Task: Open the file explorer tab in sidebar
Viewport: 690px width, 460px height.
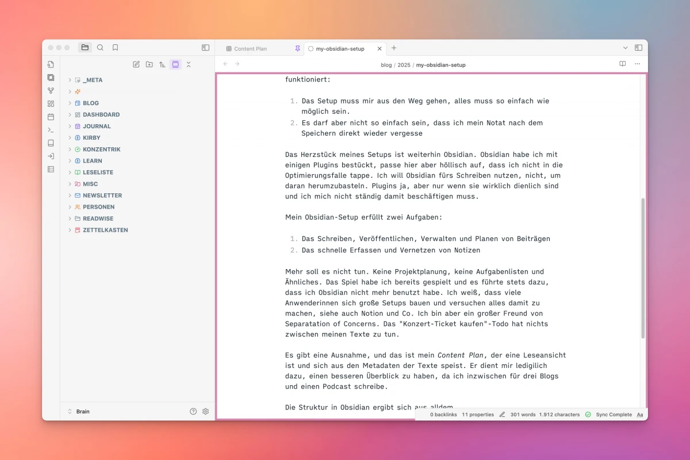Action: [85, 48]
